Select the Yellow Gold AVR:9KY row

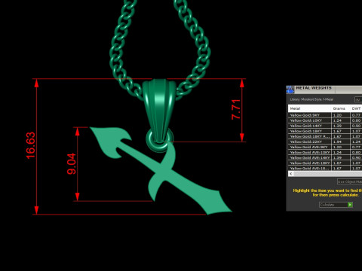[x=325, y=147]
